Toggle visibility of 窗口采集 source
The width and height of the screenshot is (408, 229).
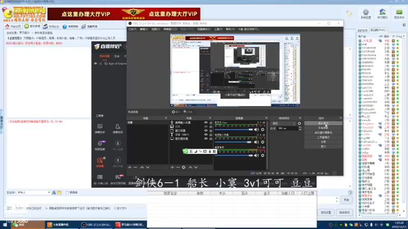tap(206, 131)
